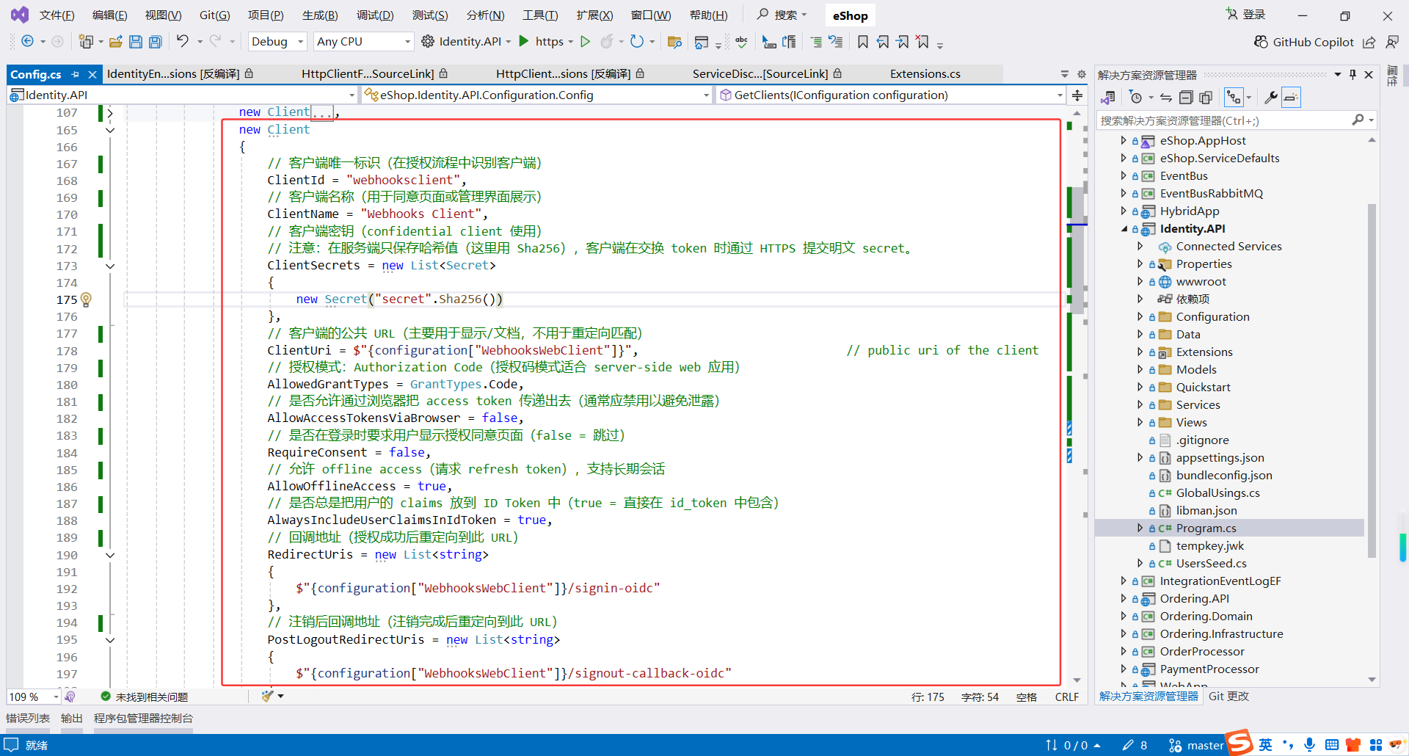Switch to the Extensions.cs tab
The image size is (1409, 756).
point(925,73)
